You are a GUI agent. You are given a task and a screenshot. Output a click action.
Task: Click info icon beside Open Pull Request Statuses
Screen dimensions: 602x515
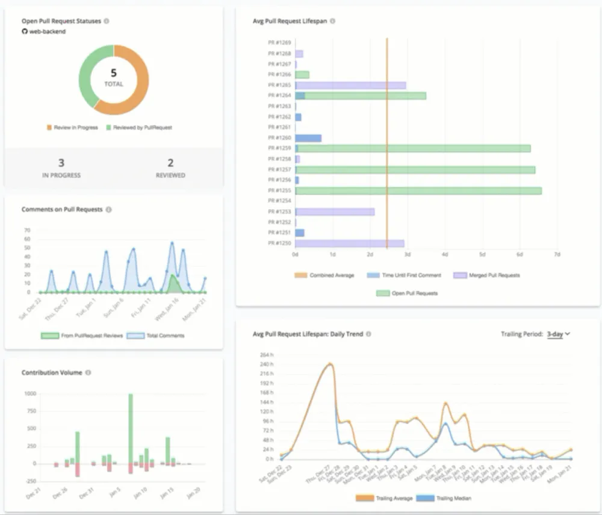coord(107,21)
